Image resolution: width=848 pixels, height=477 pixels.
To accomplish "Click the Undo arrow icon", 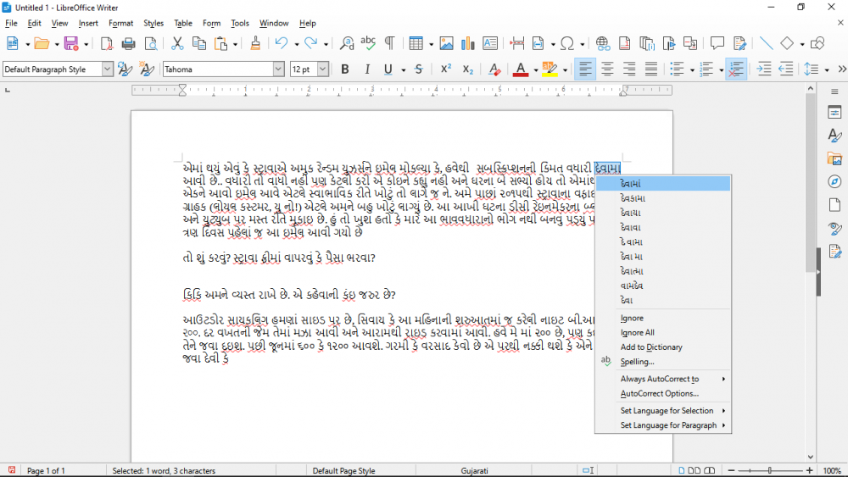I will coord(281,43).
